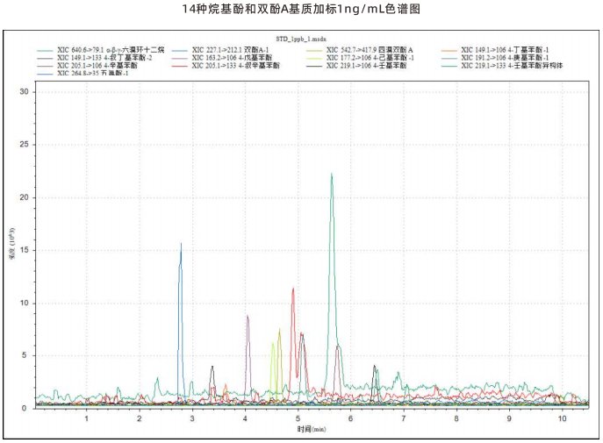Click the y-axis tick value 15

pos(25,250)
